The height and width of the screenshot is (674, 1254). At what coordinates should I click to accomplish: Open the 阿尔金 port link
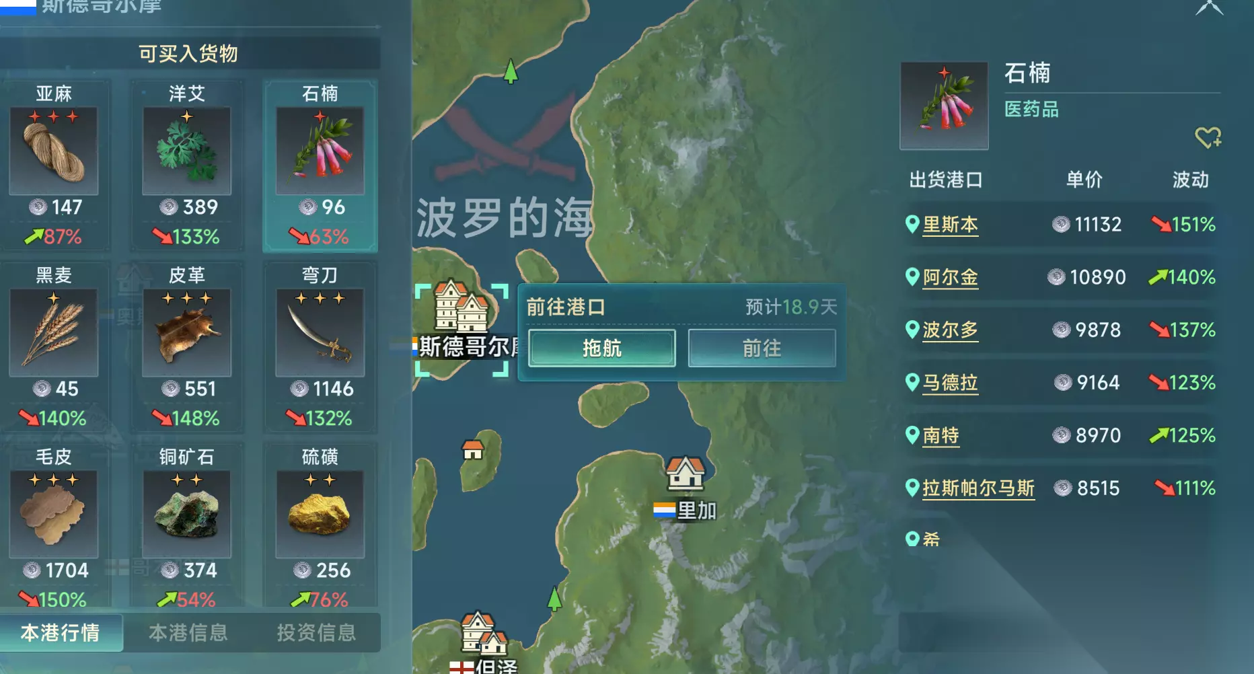tap(950, 276)
